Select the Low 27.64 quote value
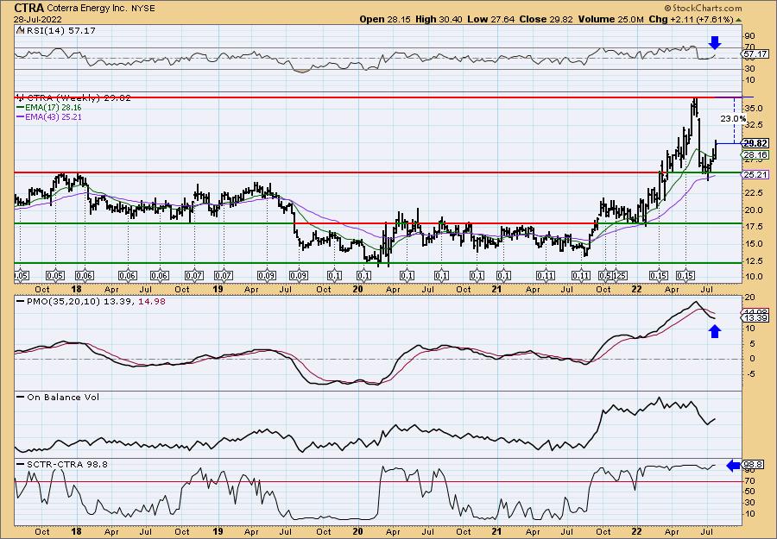The image size is (777, 539). point(490,19)
